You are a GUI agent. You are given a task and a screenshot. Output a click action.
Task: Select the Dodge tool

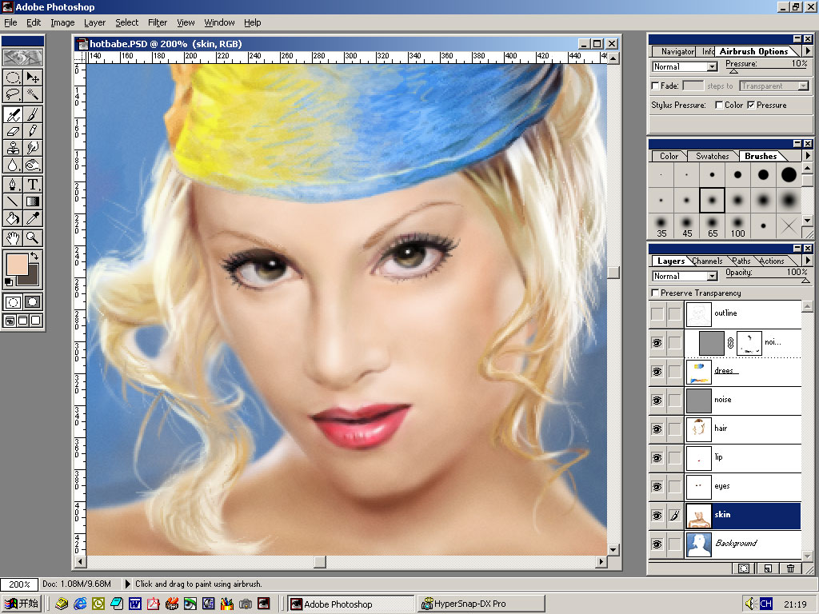pos(32,165)
